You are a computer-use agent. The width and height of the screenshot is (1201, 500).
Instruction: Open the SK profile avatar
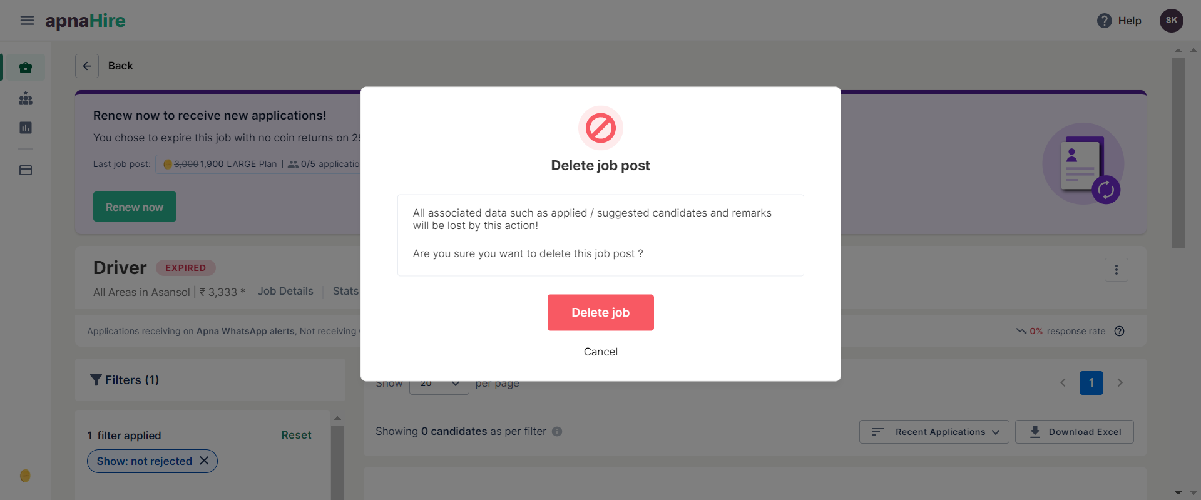click(1171, 21)
